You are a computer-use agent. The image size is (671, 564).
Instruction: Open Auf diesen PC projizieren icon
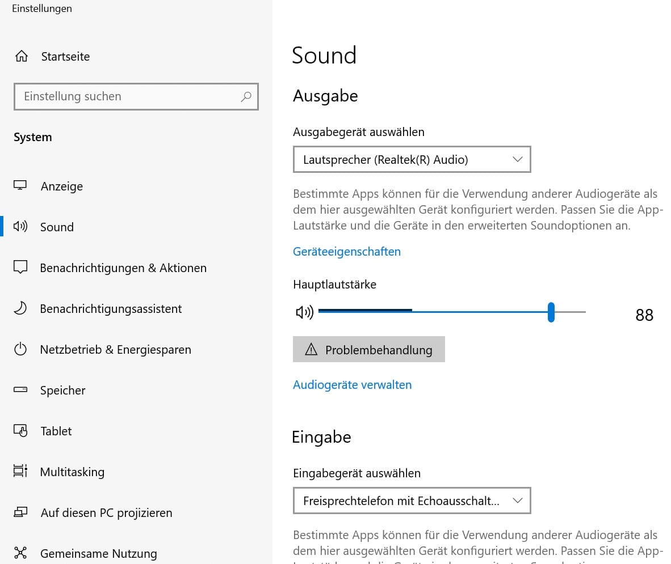click(x=20, y=512)
